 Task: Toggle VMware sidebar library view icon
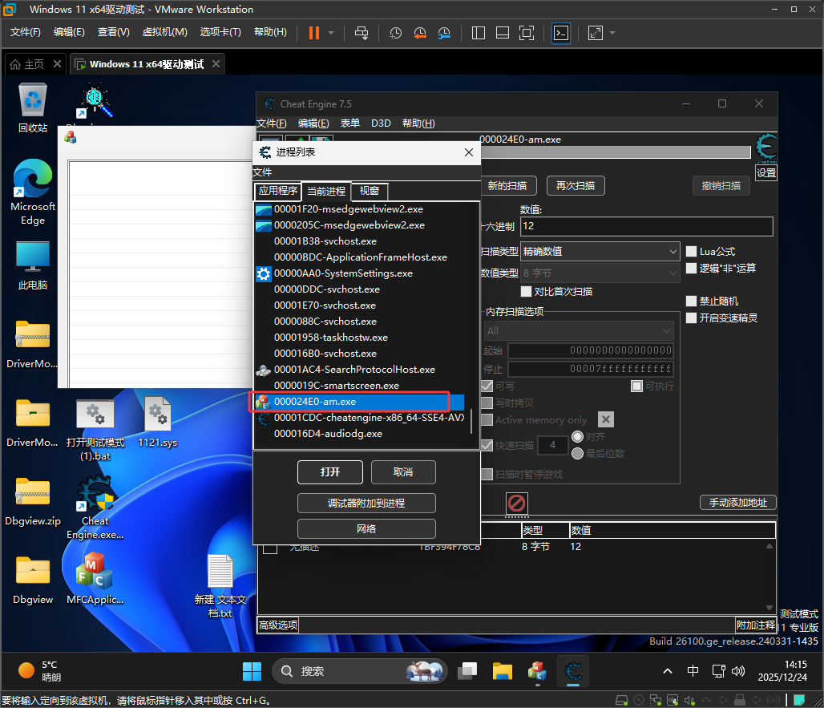tap(479, 33)
